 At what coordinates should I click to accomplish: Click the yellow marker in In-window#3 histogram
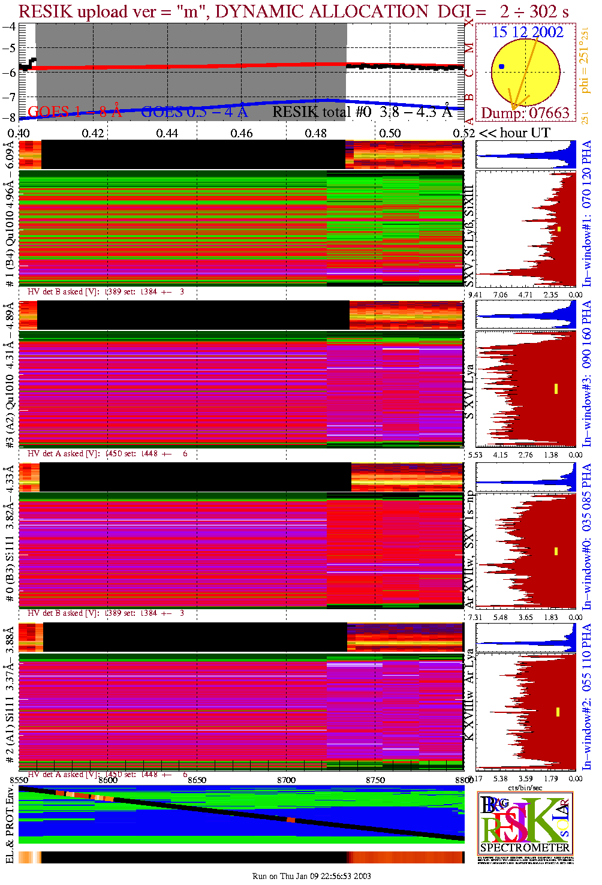tap(556, 389)
